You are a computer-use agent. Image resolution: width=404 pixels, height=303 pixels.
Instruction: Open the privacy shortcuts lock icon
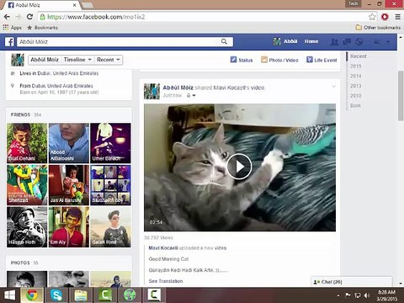377,42
